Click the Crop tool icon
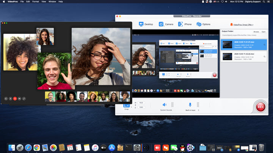Viewport: 273px width, 153px height. pos(126,106)
